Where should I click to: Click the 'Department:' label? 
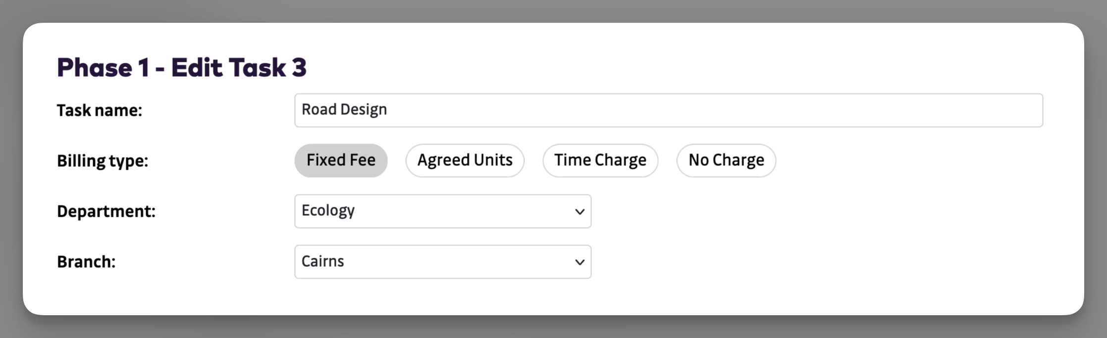106,211
